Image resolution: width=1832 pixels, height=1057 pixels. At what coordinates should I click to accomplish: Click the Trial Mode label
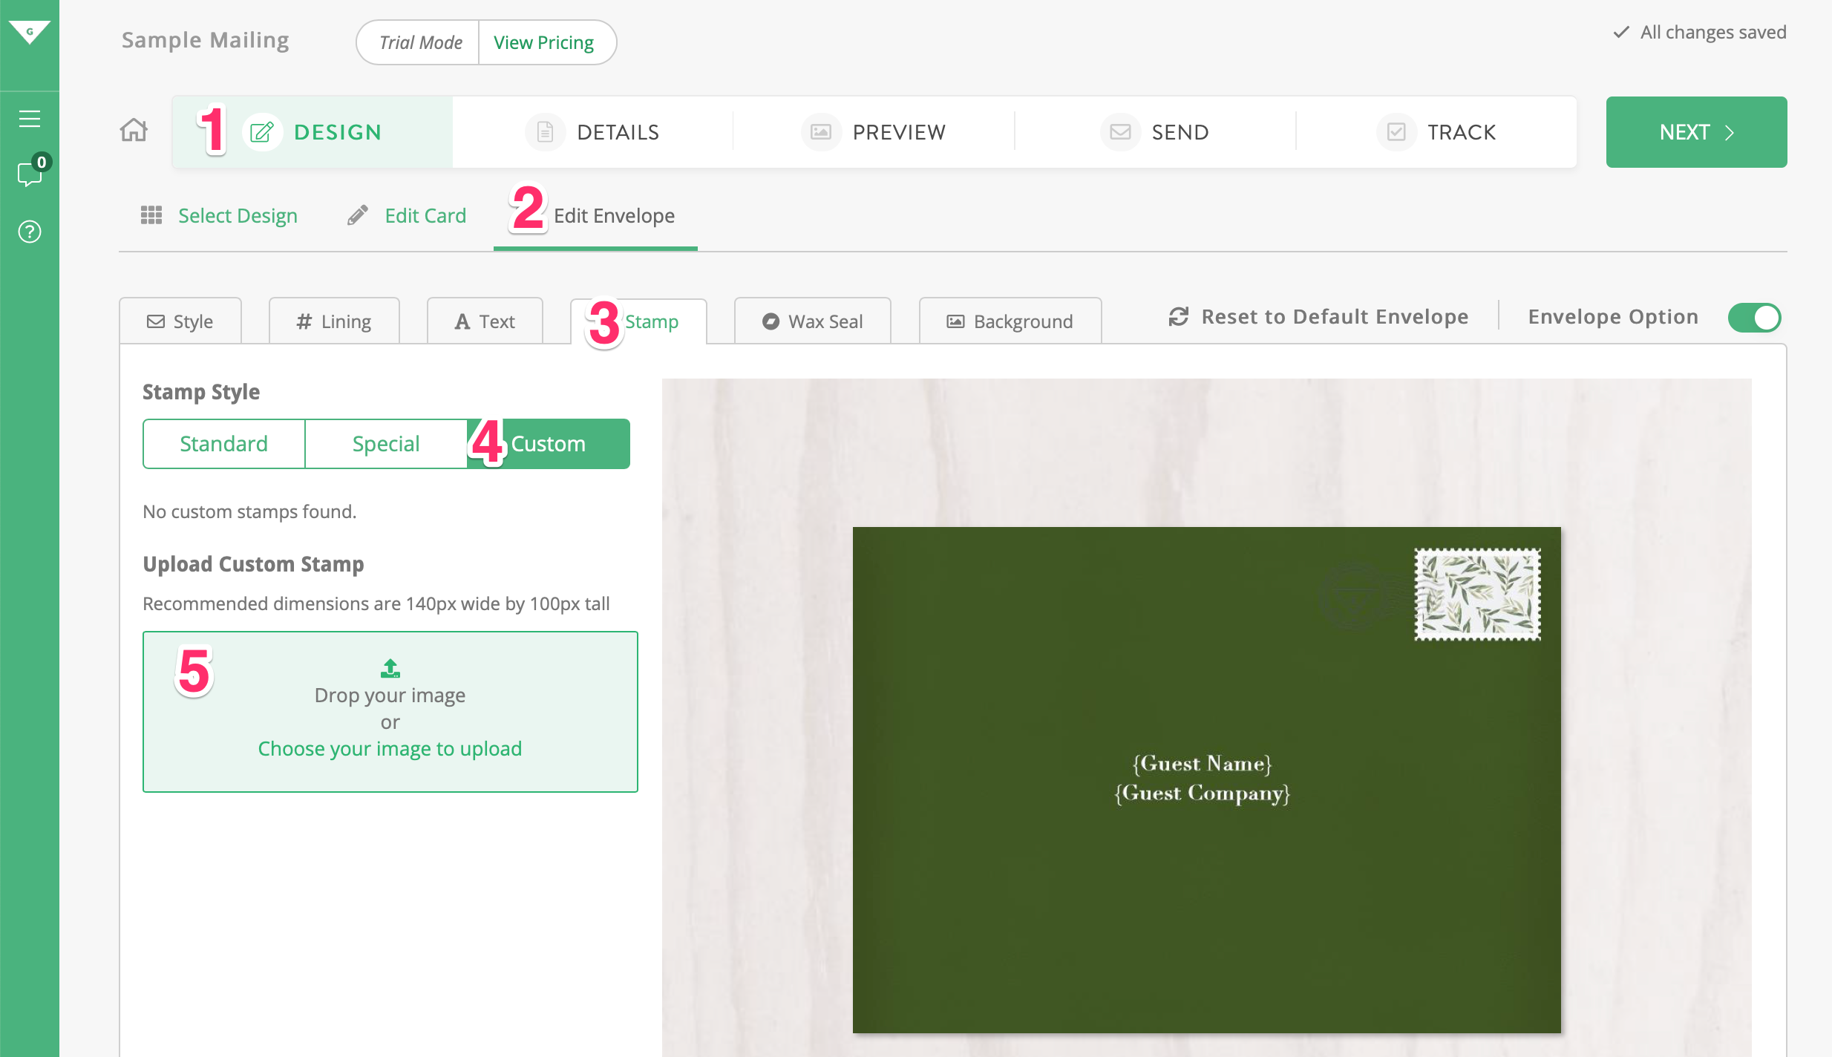421,42
